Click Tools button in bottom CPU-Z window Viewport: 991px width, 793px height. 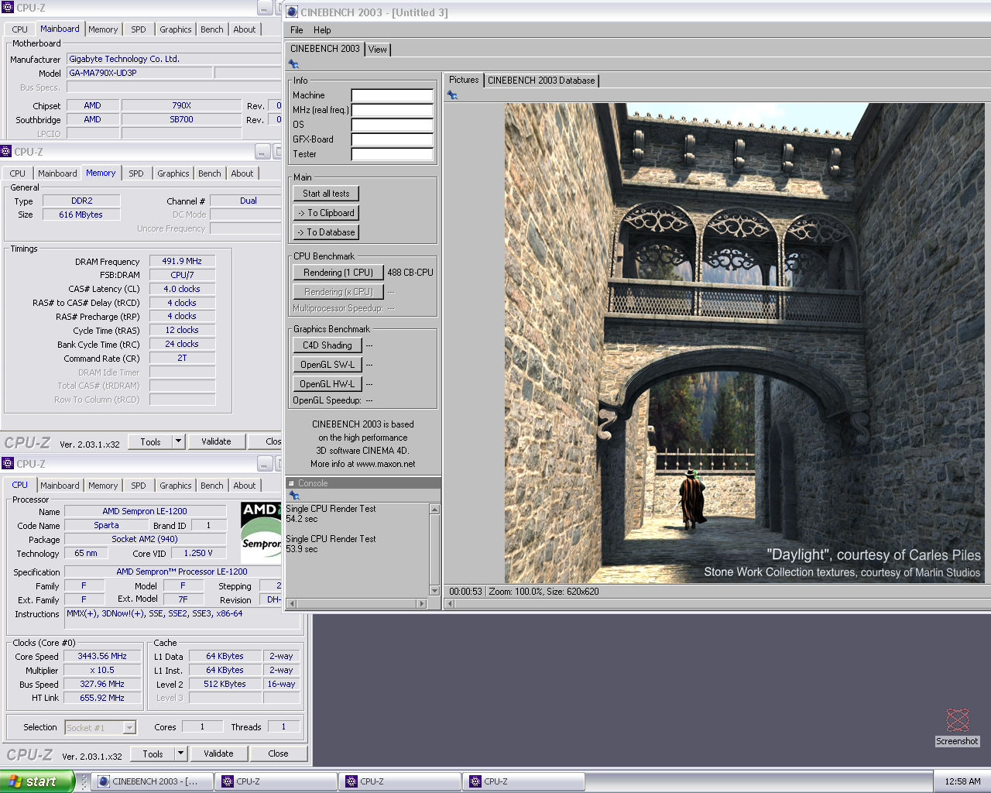click(153, 754)
